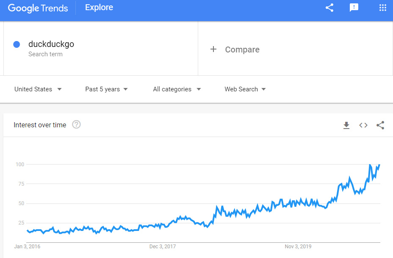Click the Compare button
This screenshot has width=393, height=258.
tap(242, 49)
